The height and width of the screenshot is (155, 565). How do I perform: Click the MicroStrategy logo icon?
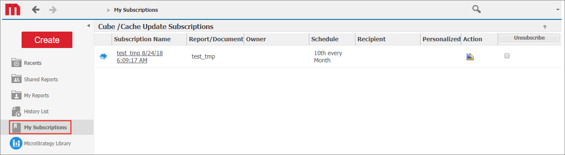[13, 9]
